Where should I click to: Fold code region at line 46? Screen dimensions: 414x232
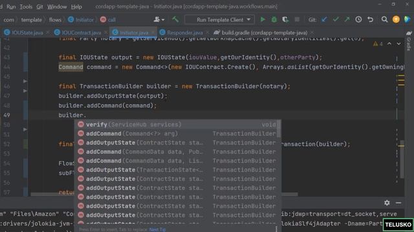(x=25, y=81)
